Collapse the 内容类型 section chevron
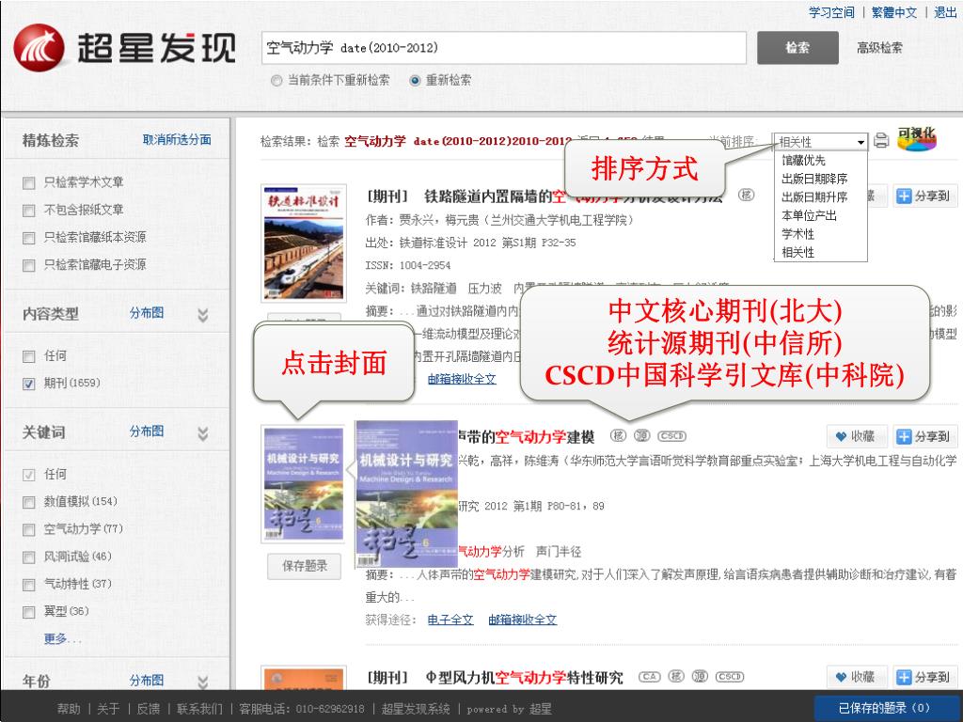Viewport: 963px width, 722px height. point(203,315)
